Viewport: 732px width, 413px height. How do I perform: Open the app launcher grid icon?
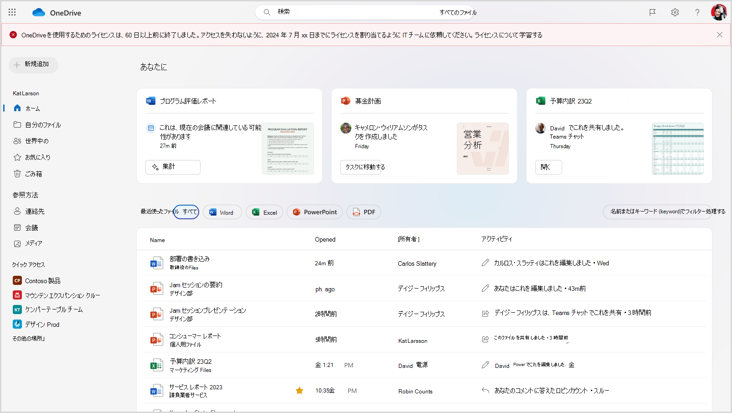click(x=12, y=12)
